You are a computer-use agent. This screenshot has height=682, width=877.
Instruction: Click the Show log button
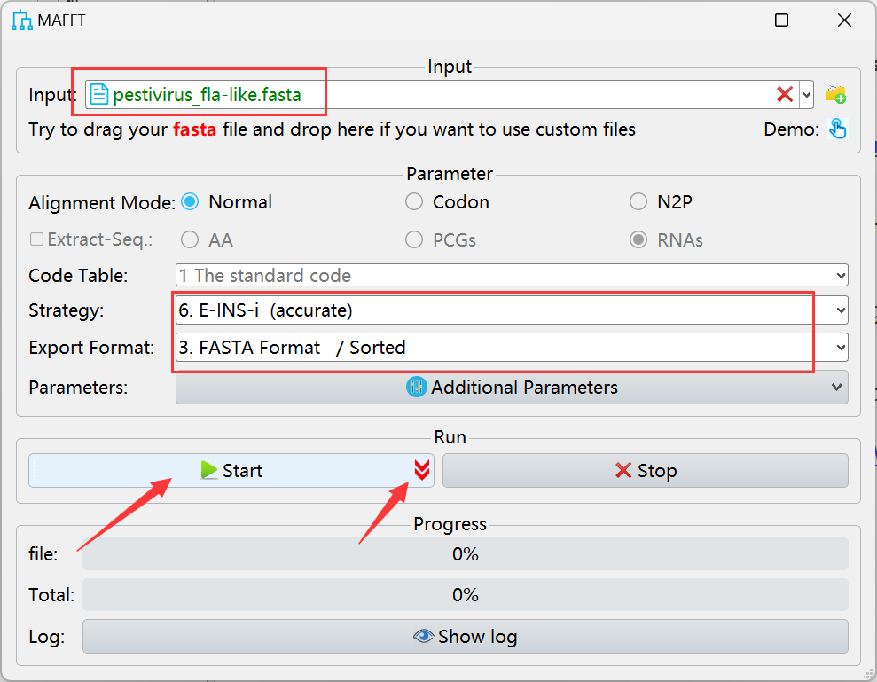(x=465, y=636)
